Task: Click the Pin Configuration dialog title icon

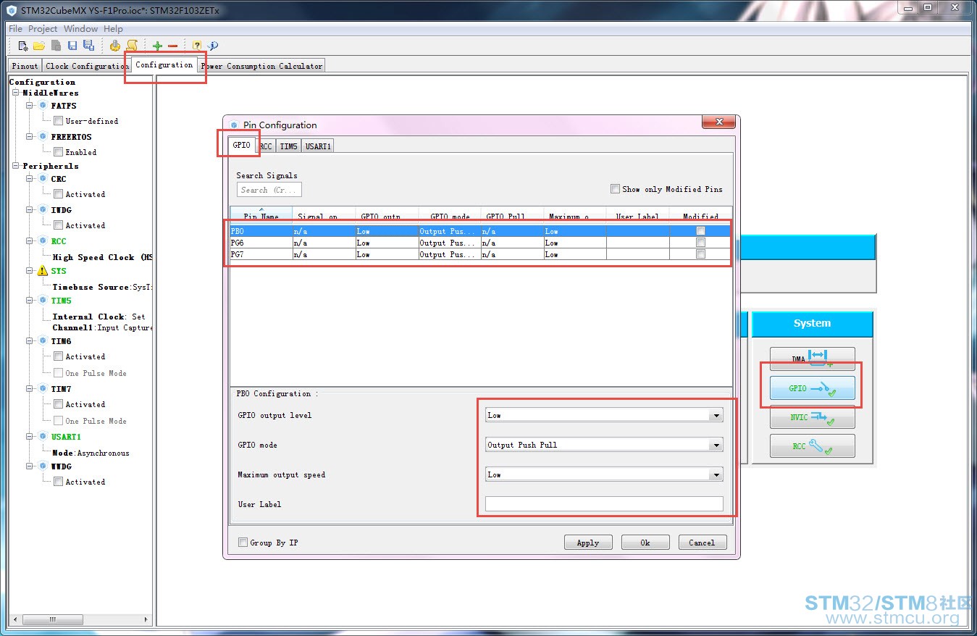Action: pos(234,125)
